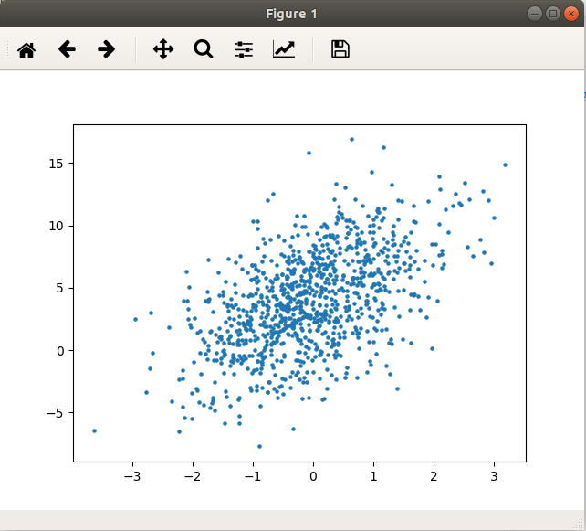Activate the Pan/Zoom cross-arrows tool
The width and height of the screenshot is (586, 531).
pyautogui.click(x=163, y=49)
